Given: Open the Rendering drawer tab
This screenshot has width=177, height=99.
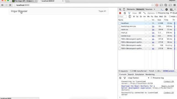Looking at the screenshot, I should (x=150, y=75).
